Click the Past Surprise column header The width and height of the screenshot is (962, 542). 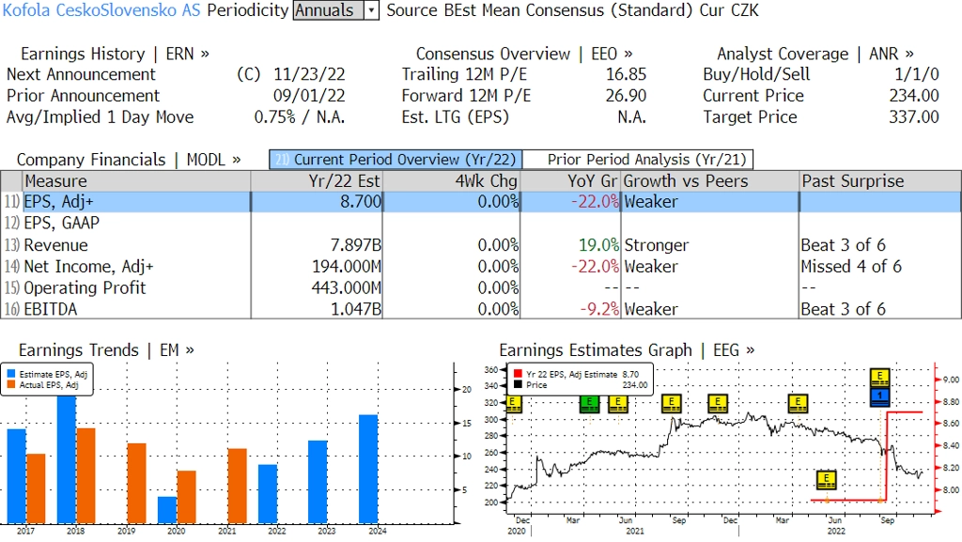tap(880, 181)
